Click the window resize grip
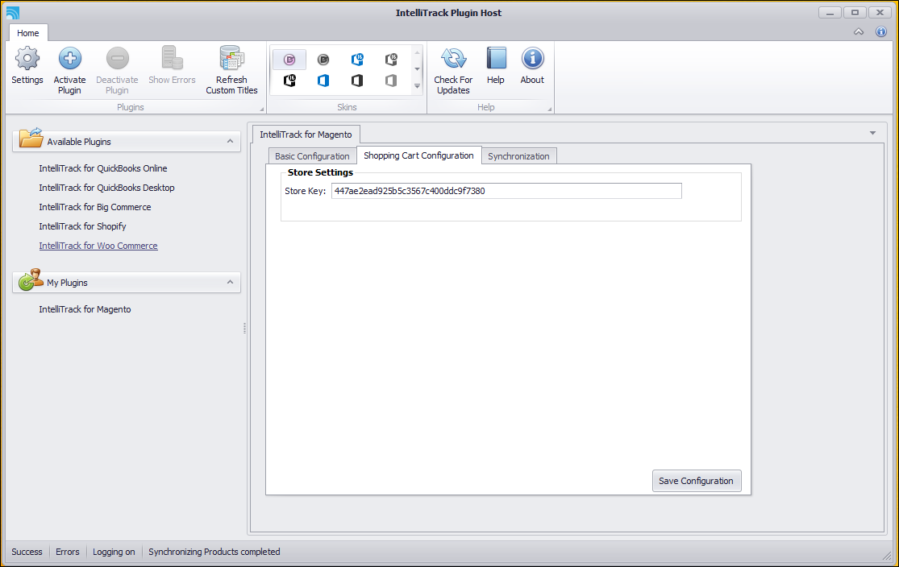This screenshot has width=899, height=567. (887, 556)
